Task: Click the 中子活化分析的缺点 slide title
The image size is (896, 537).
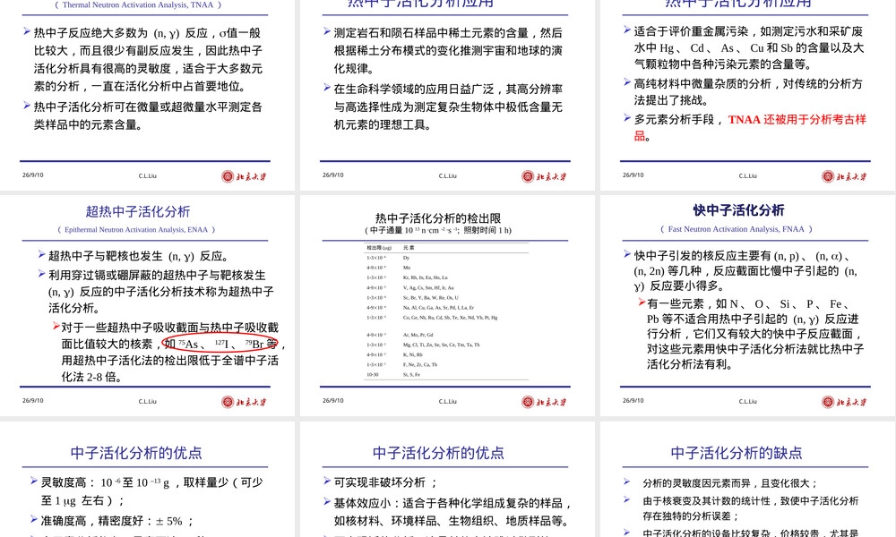Action: pos(736,453)
